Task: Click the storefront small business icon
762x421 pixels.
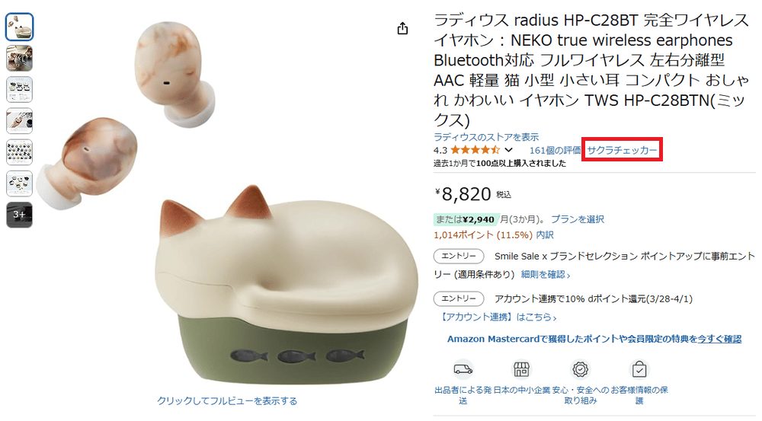Action: pyautogui.click(x=521, y=369)
